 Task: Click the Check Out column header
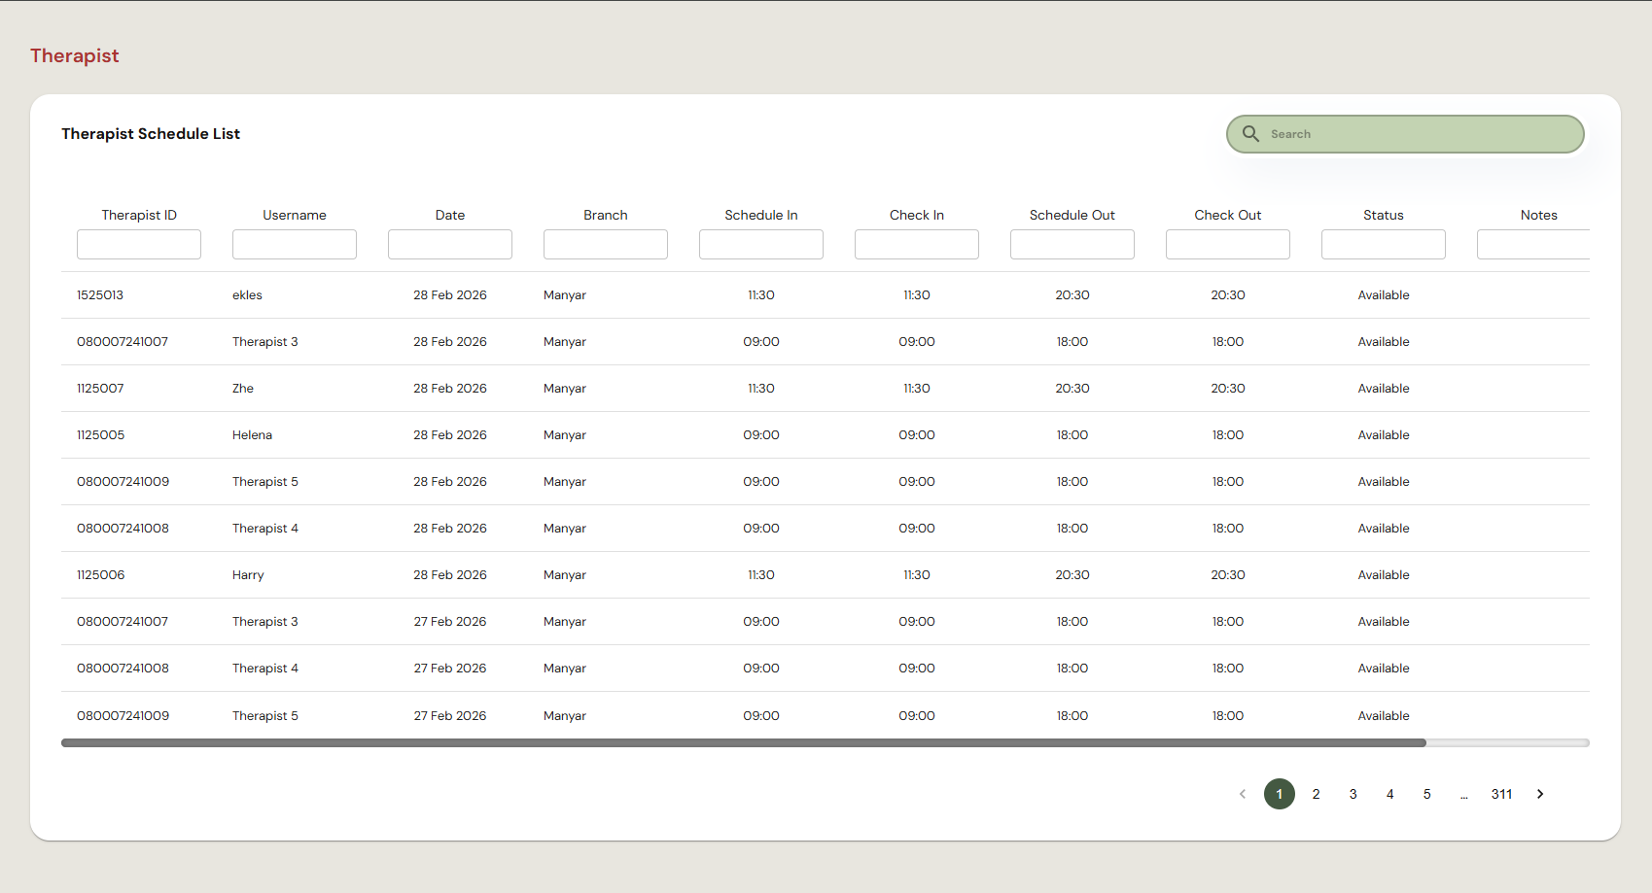tap(1228, 215)
